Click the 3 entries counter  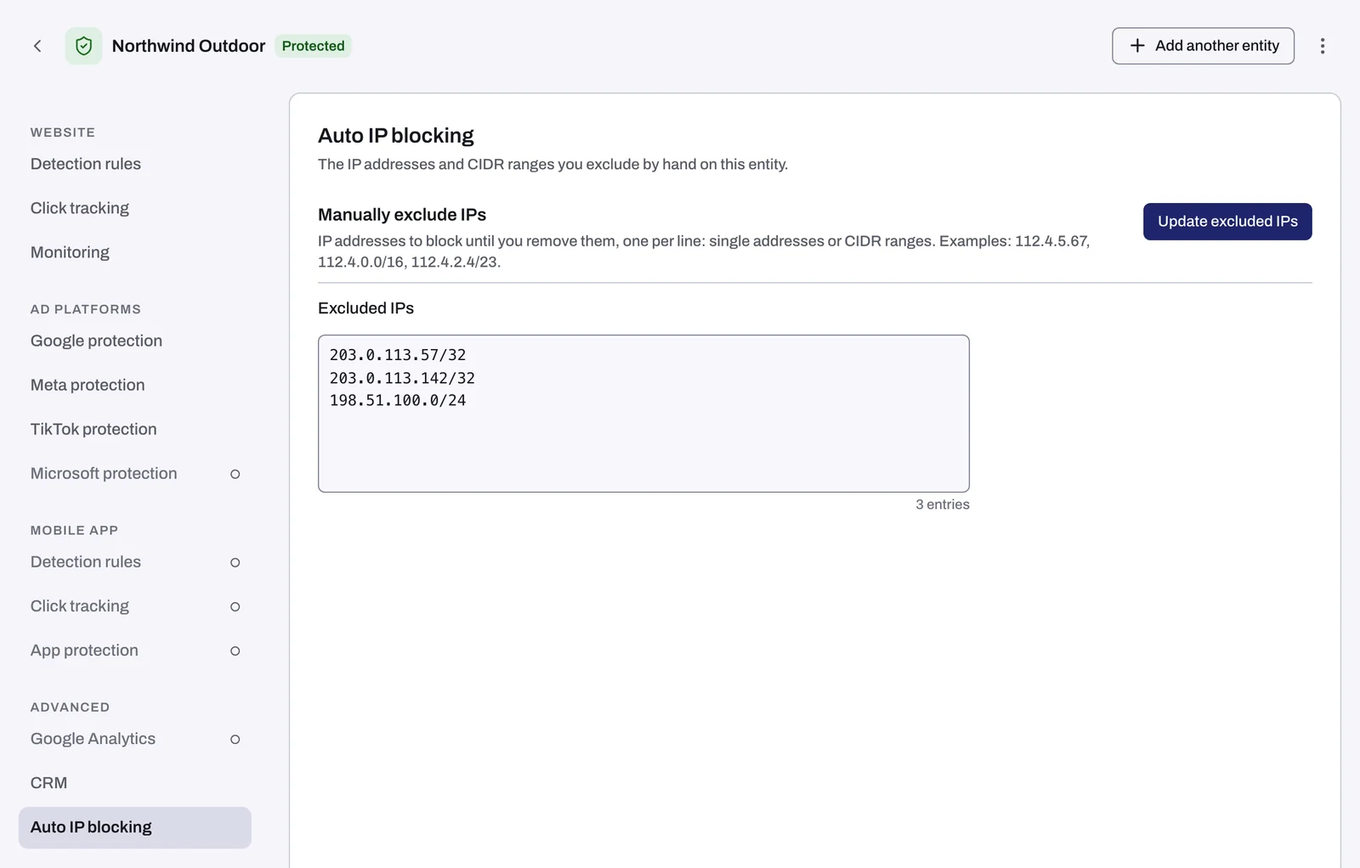tap(942, 504)
